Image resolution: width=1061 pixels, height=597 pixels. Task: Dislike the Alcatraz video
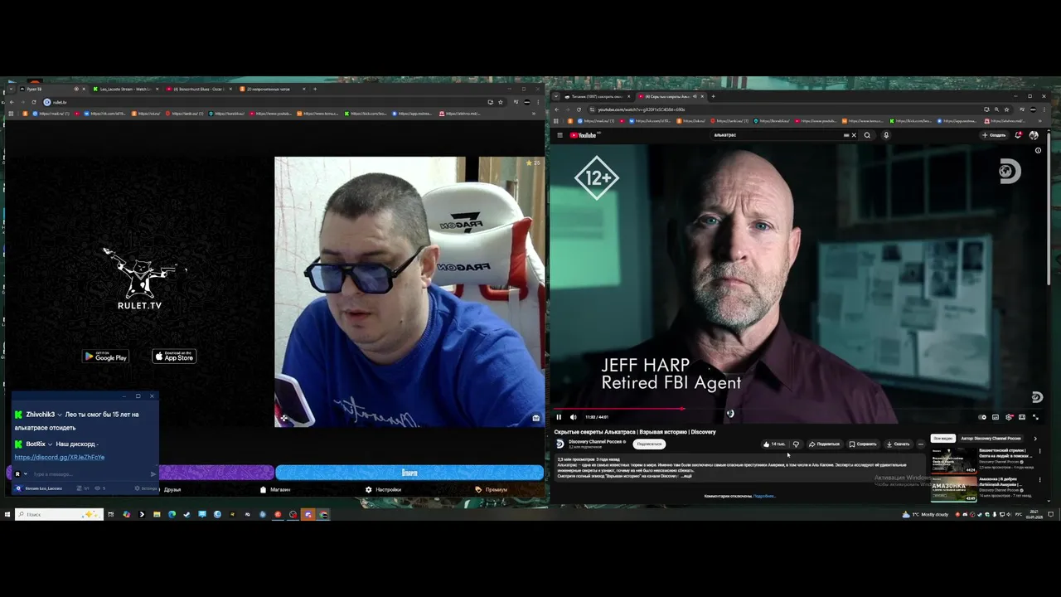pos(796,444)
